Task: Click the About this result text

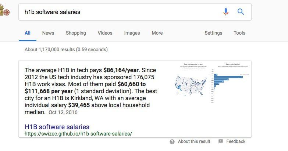Action: (194, 141)
